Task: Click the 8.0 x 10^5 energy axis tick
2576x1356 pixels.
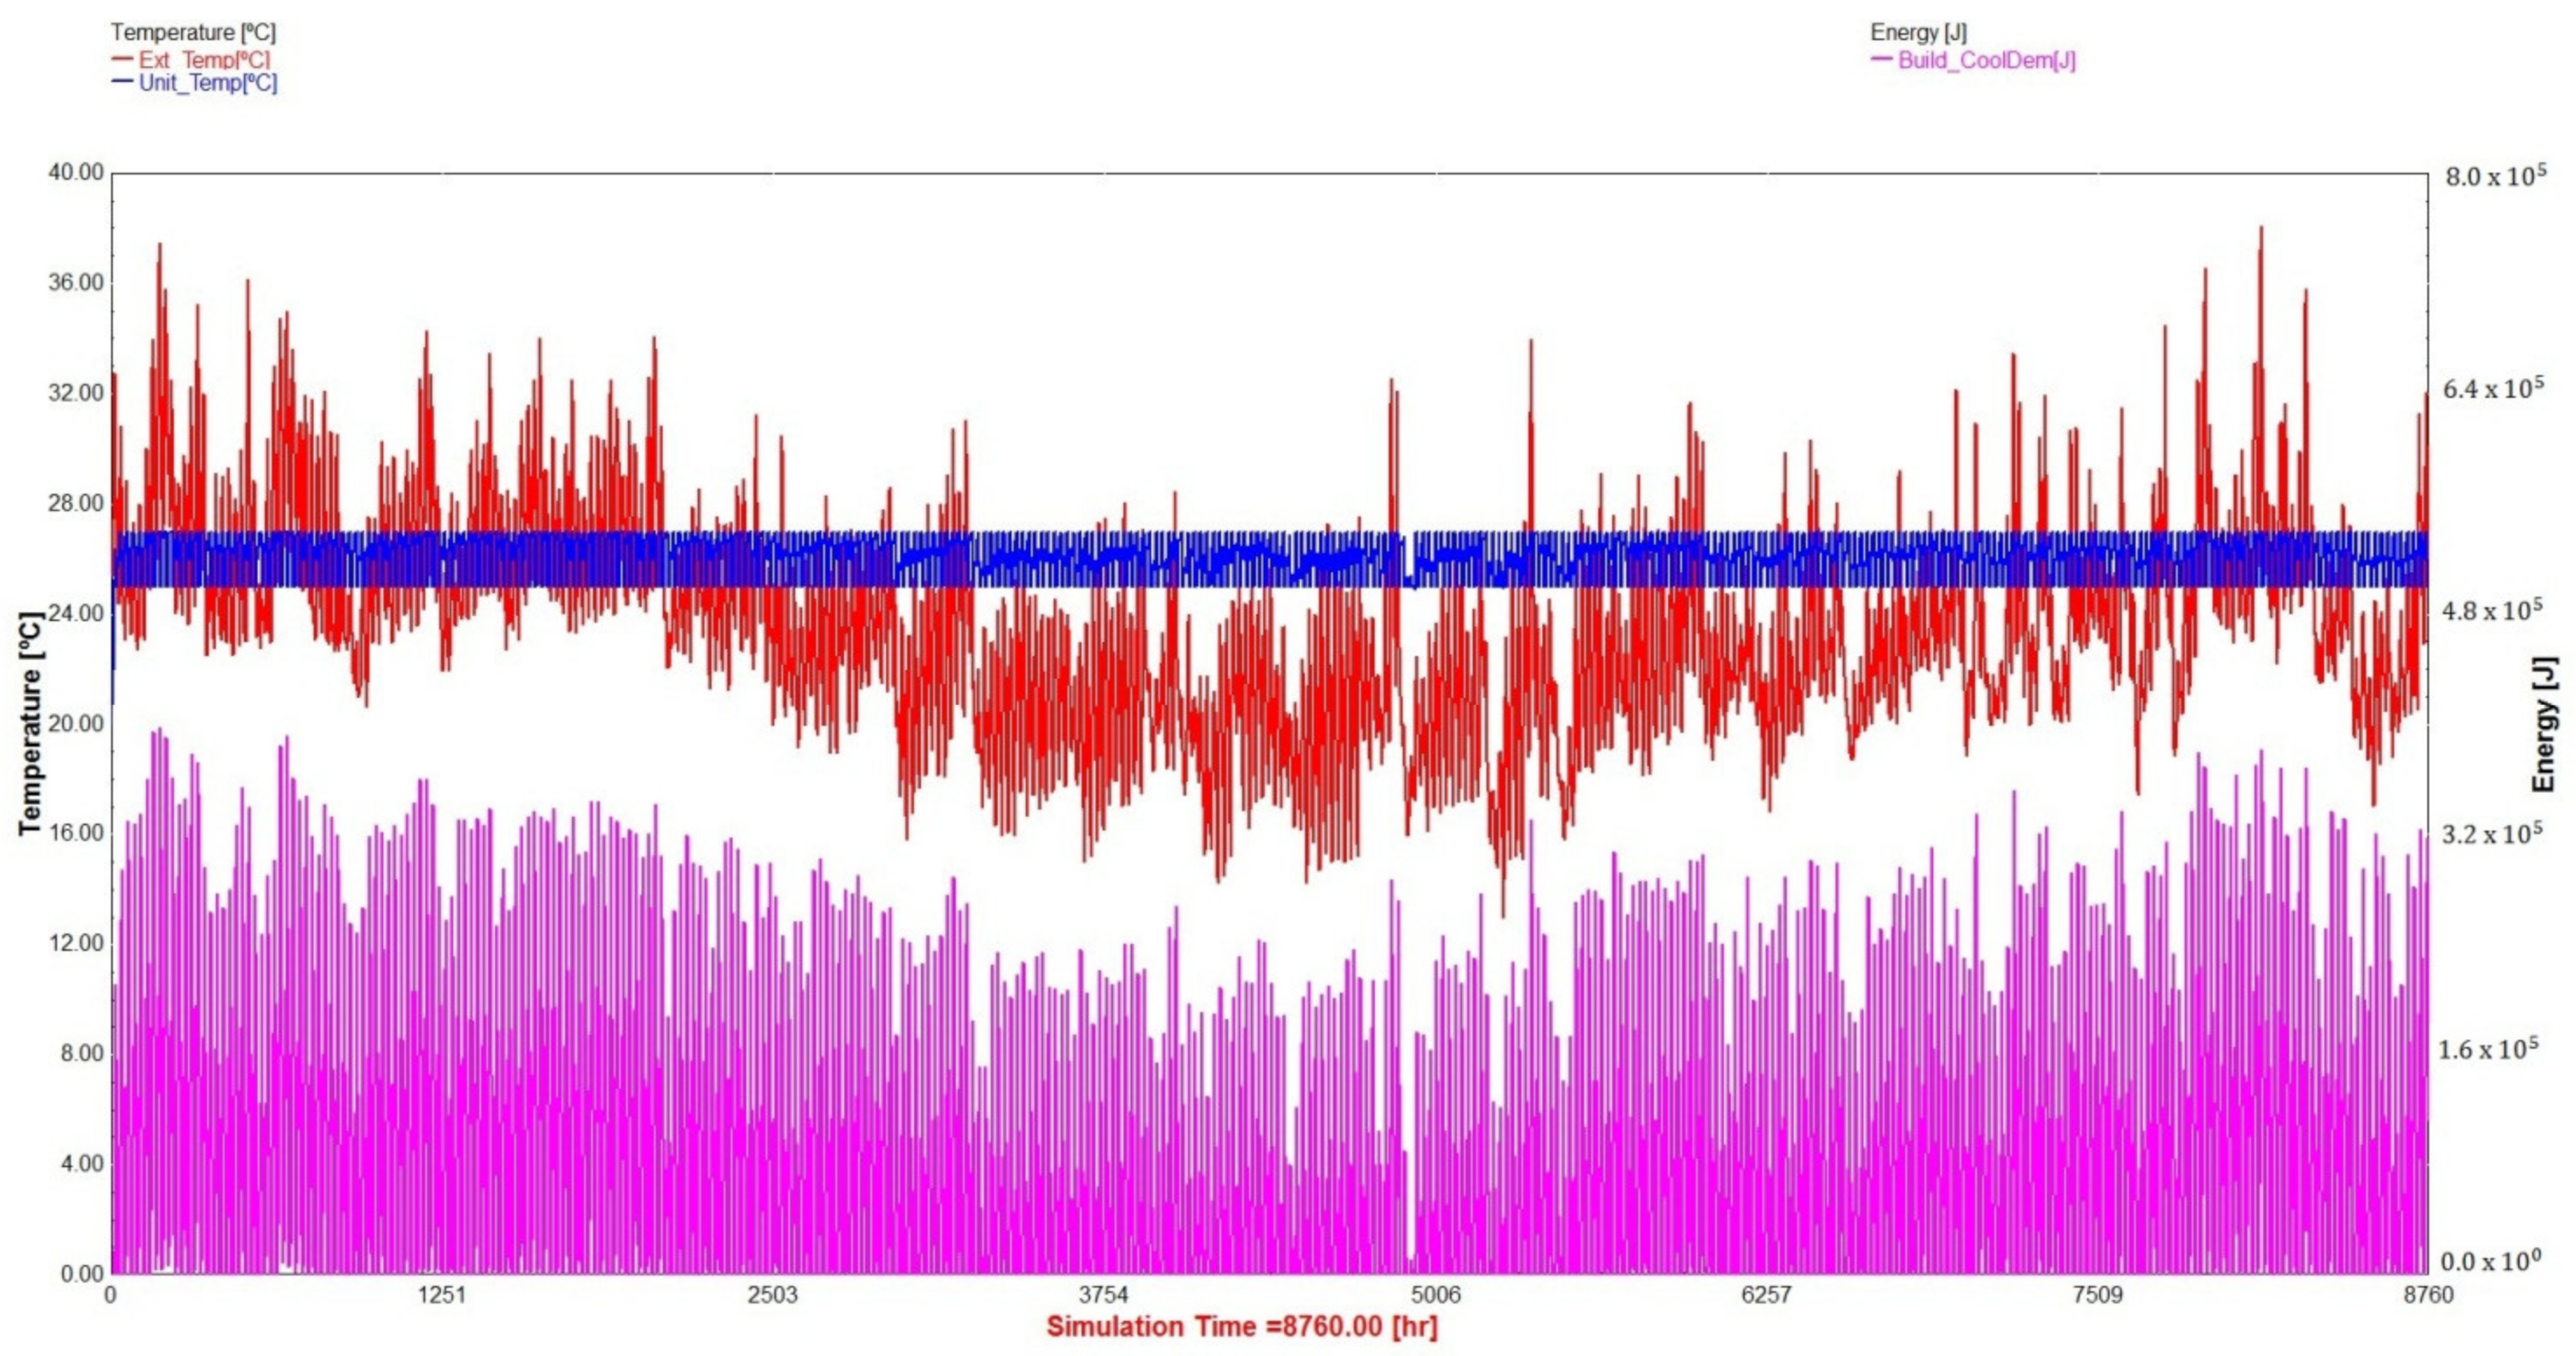Action: [2494, 177]
